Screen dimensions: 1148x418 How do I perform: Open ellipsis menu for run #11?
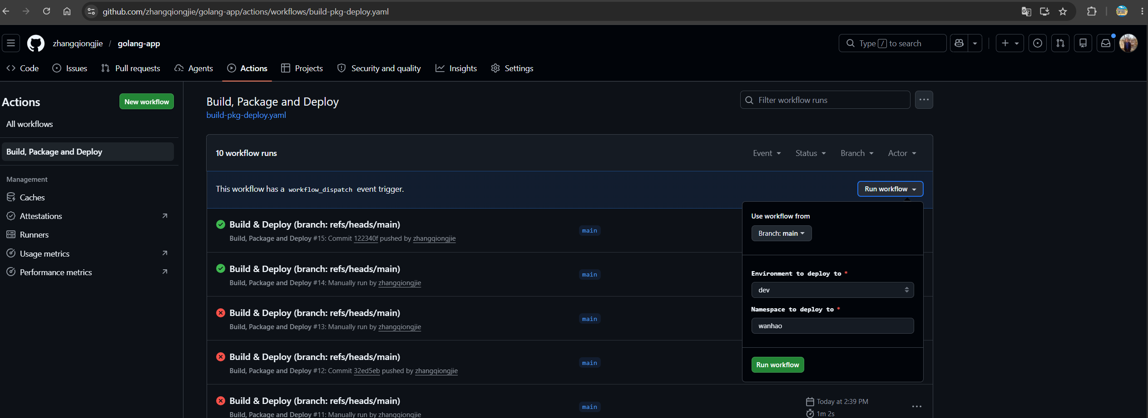point(917,406)
